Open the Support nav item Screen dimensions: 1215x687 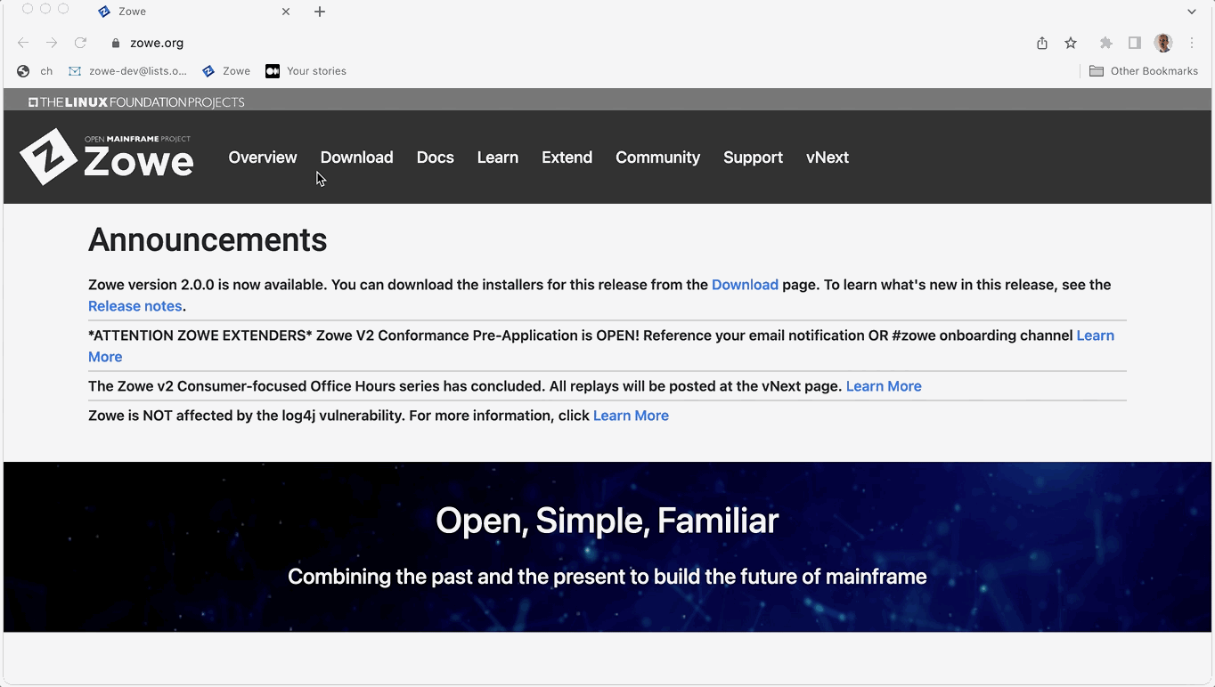click(753, 158)
